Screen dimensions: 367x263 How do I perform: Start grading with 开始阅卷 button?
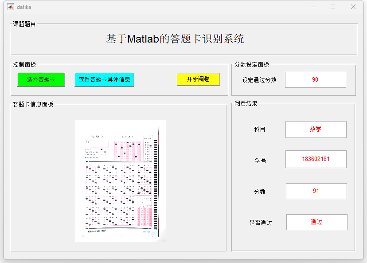(198, 79)
